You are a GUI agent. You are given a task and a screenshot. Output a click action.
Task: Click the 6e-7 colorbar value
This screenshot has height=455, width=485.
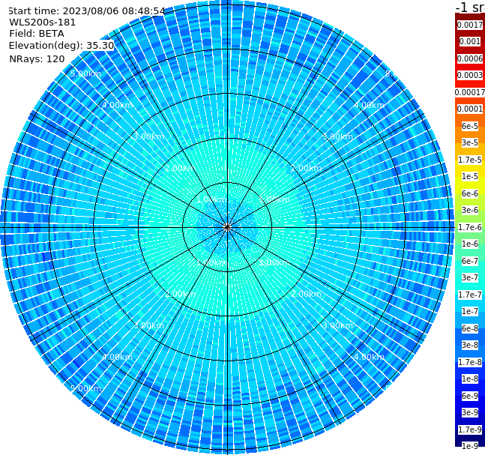(x=470, y=261)
